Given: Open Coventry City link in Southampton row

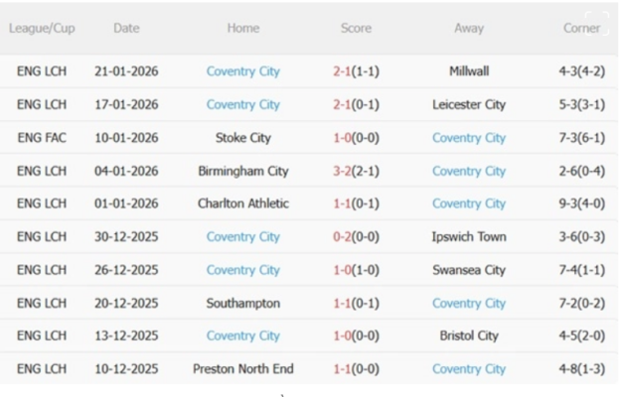Looking at the screenshot, I should point(469,303).
